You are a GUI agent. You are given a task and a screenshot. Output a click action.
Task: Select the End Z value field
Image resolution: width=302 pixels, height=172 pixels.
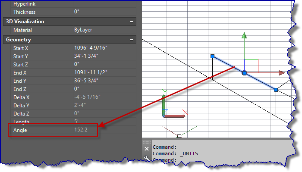coord(104,89)
